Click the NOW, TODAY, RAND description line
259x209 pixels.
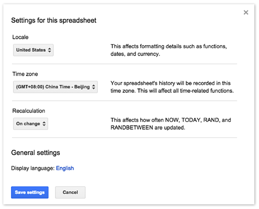(171, 120)
